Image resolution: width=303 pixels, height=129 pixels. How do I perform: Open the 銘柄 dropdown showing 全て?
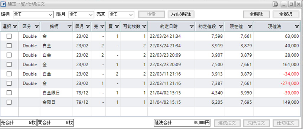pos(33,14)
